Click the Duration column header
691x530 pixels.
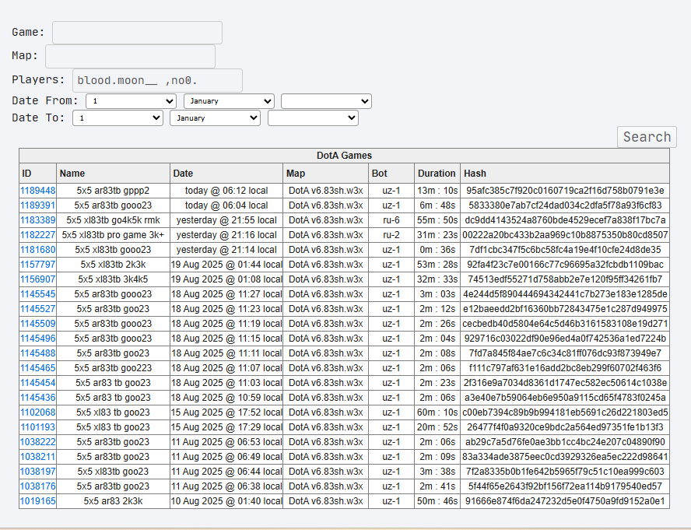click(437, 174)
